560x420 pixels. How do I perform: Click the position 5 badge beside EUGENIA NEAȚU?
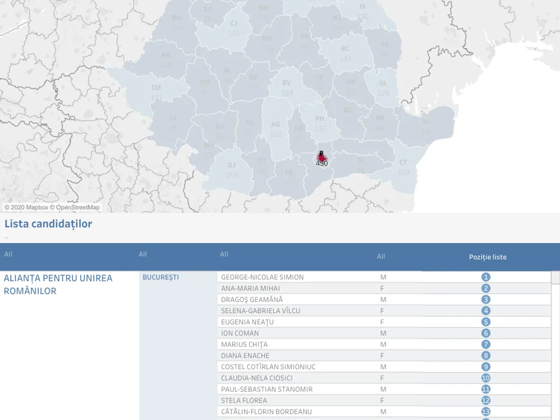click(x=485, y=322)
